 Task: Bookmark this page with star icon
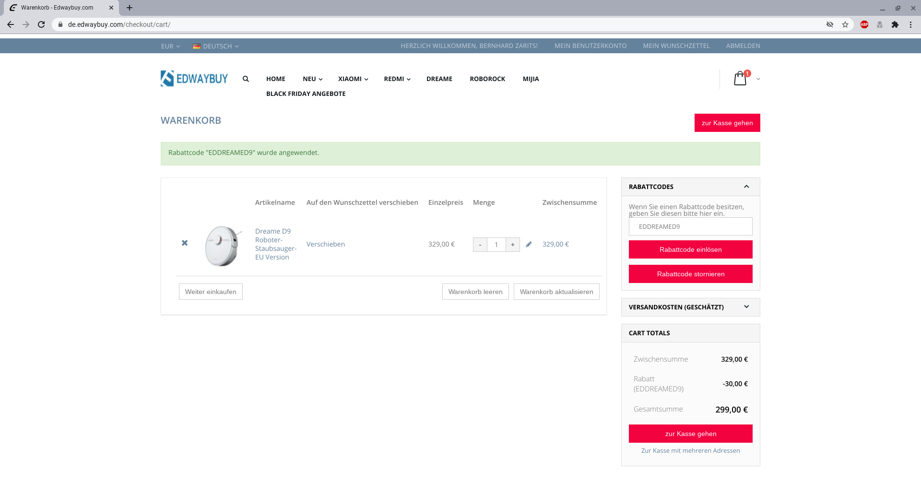845,24
